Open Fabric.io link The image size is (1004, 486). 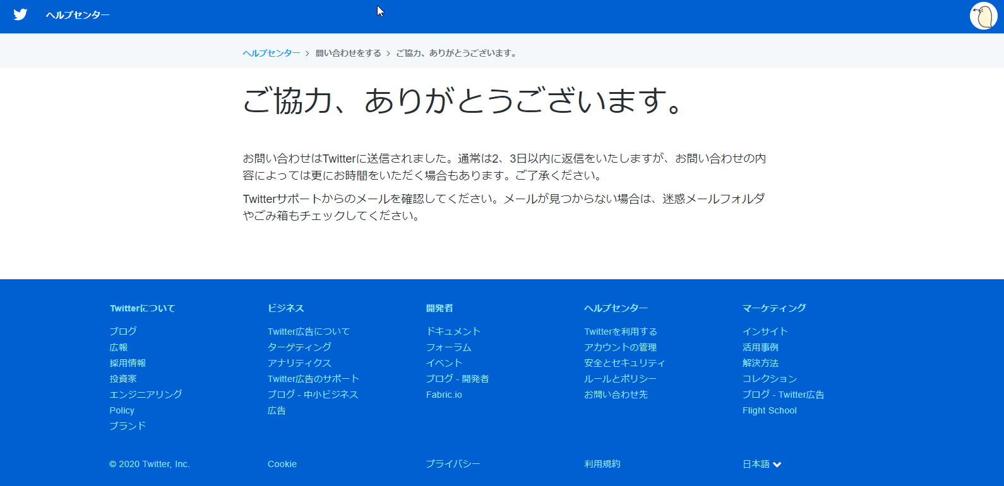pyautogui.click(x=444, y=395)
